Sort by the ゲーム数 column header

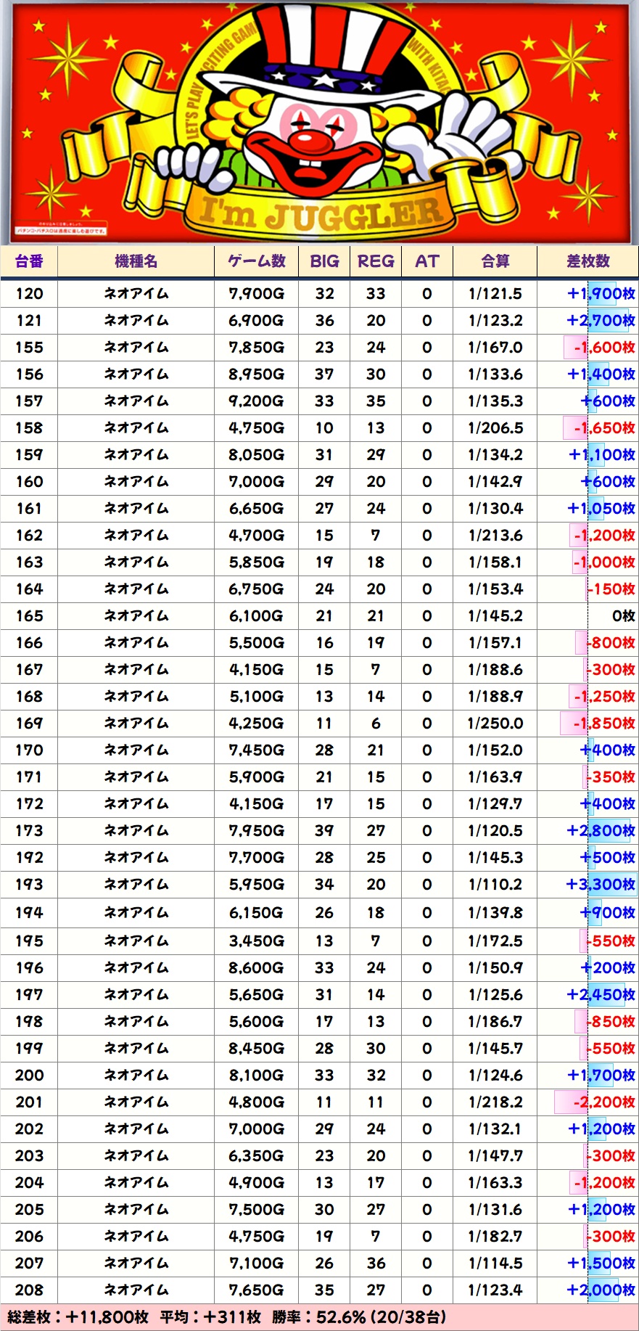pyautogui.click(x=256, y=261)
